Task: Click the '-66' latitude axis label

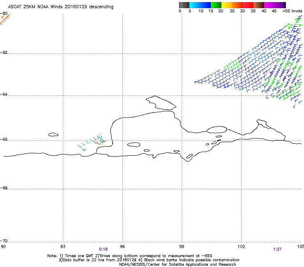Action: pos(4,139)
